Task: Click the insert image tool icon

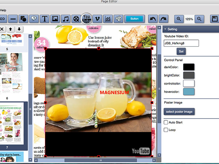Action: pos(55,19)
